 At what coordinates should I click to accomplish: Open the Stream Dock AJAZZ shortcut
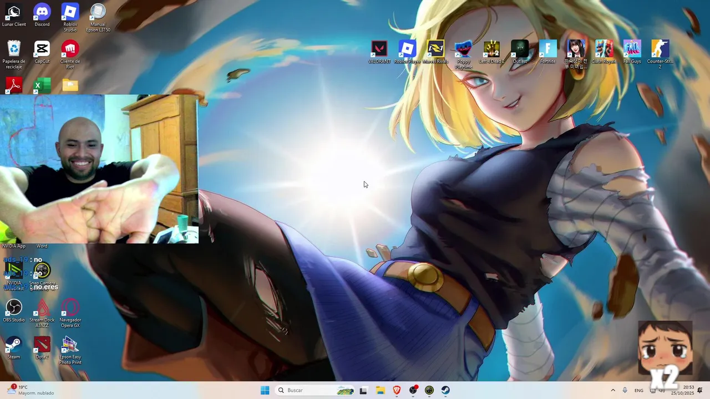pyautogui.click(x=42, y=314)
